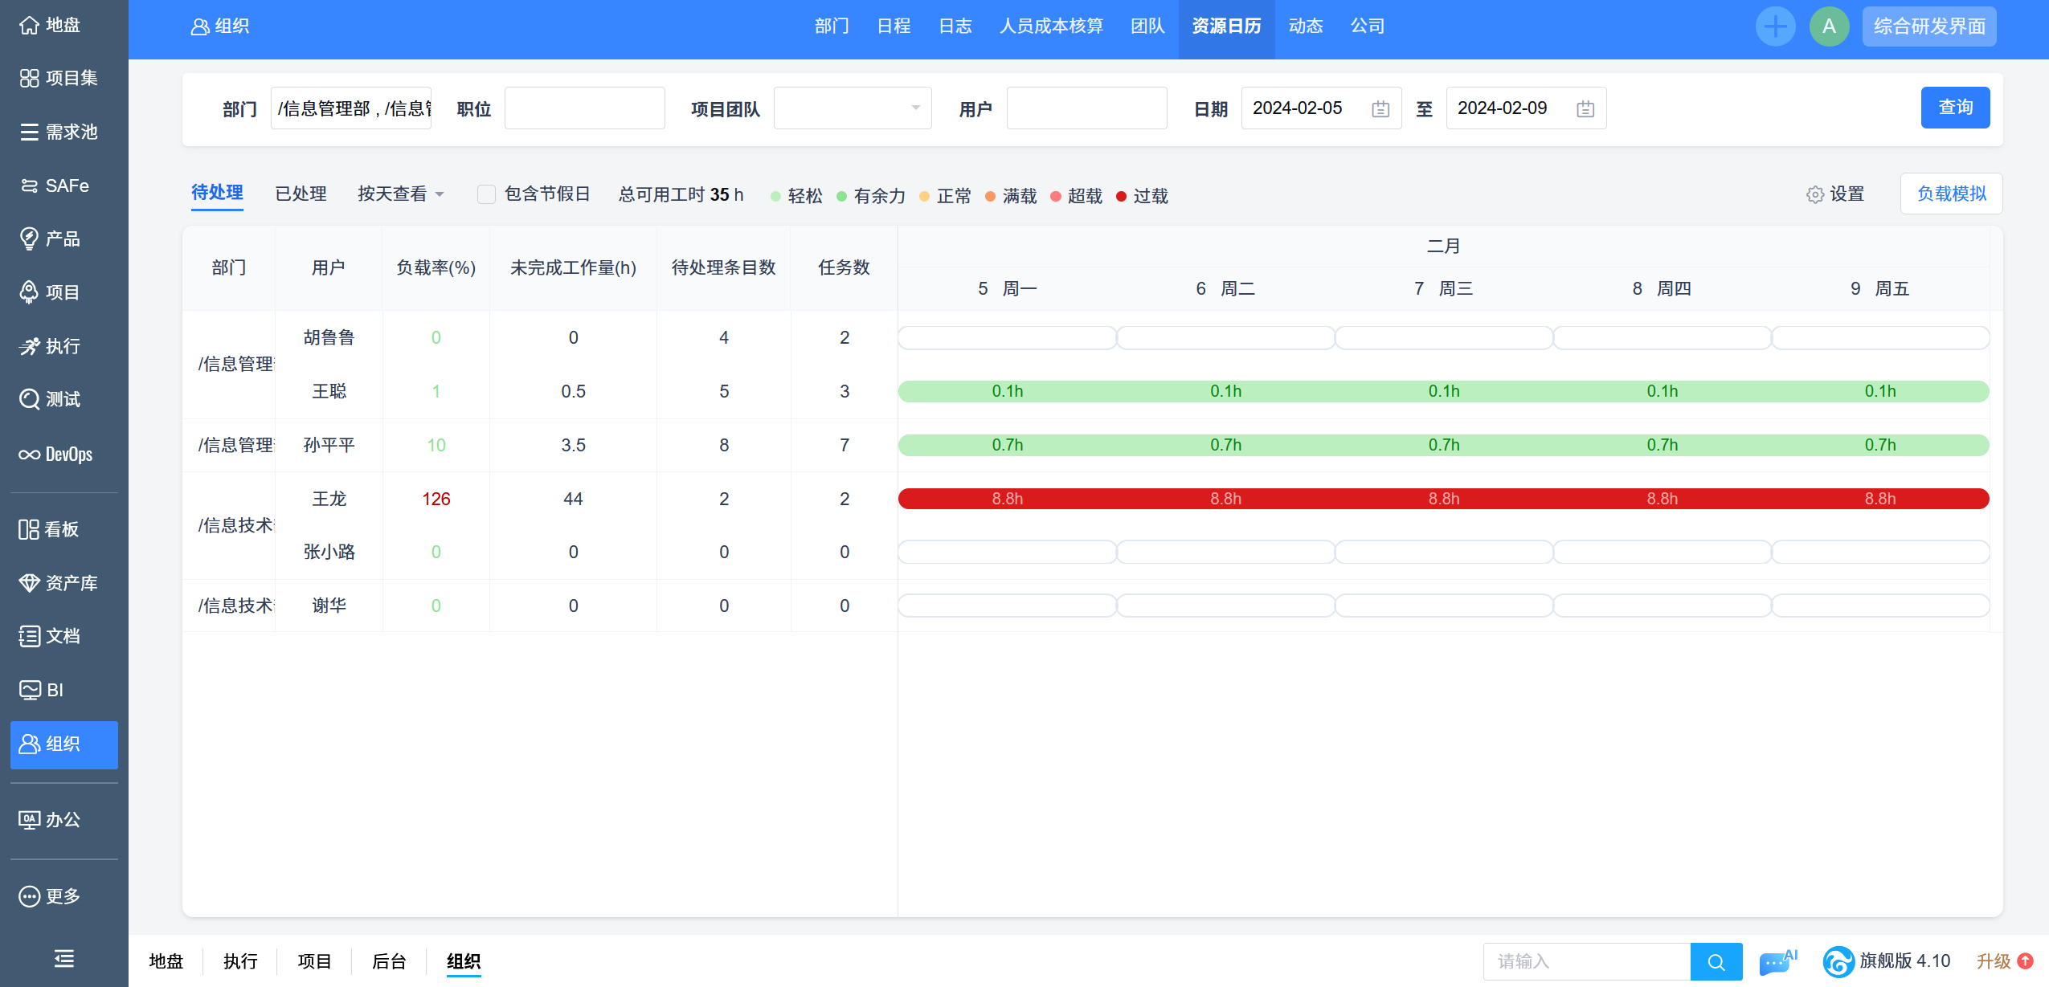Enable the 包含节假日 checkbox
Image resolution: width=2049 pixels, height=987 pixels.
pos(486,194)
